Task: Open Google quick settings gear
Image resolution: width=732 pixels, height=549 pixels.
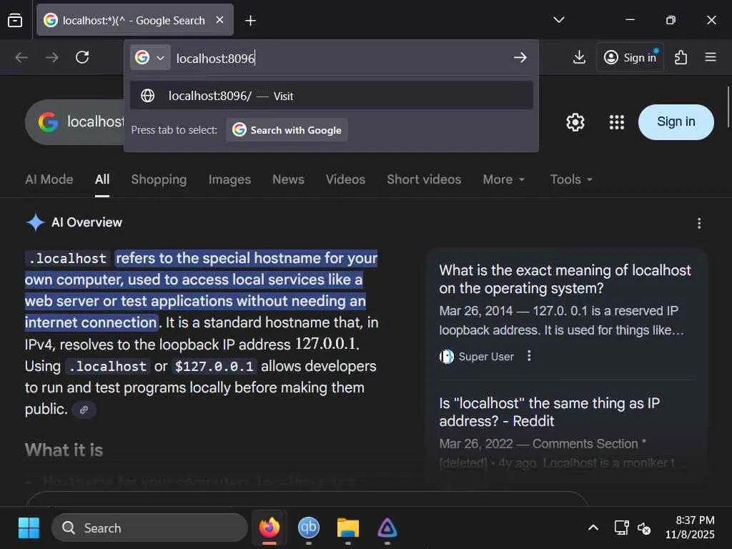Action: point(575,122)
